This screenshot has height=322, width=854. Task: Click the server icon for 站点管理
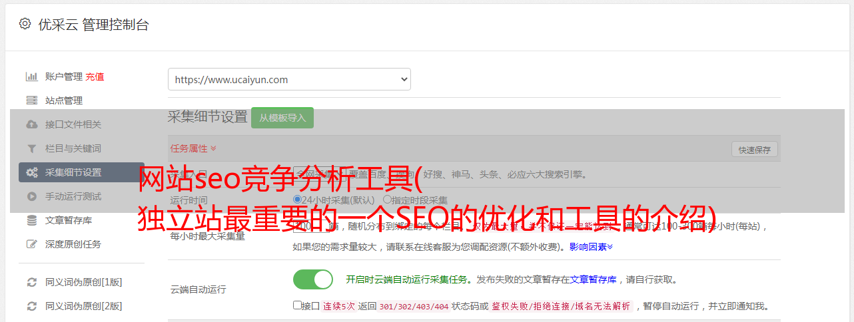coord(31,100)
